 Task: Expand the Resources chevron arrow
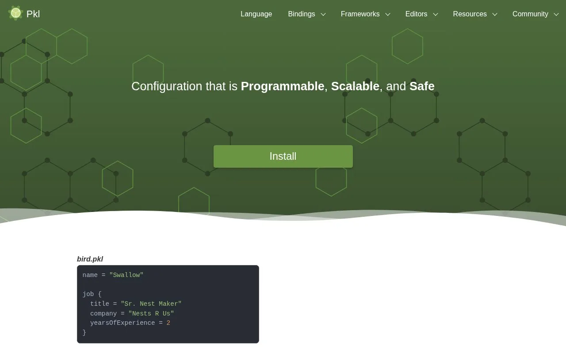click(x=495, y=14)
